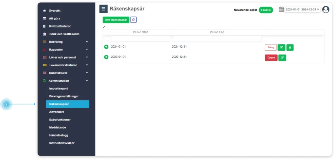Click the Nytt räkenskapsår button
335x160 pixels.
116,20
